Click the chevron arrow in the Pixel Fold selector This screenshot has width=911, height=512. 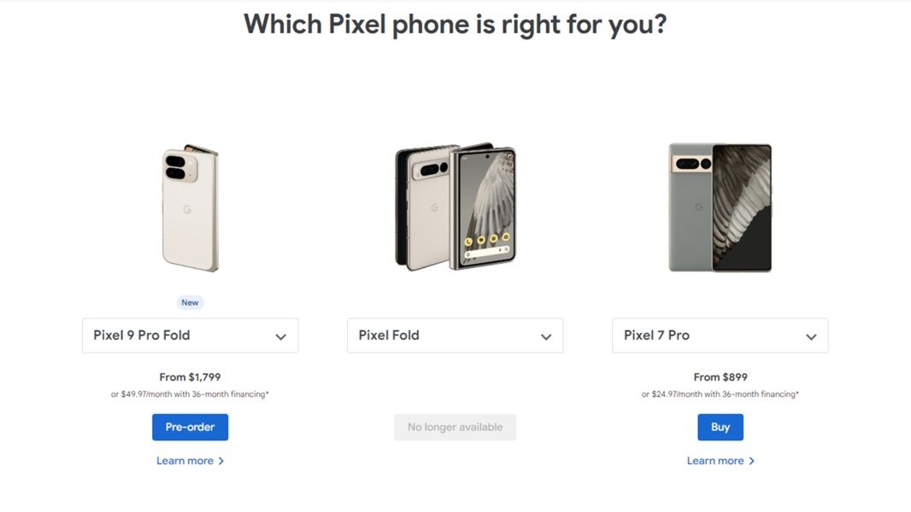546,335
